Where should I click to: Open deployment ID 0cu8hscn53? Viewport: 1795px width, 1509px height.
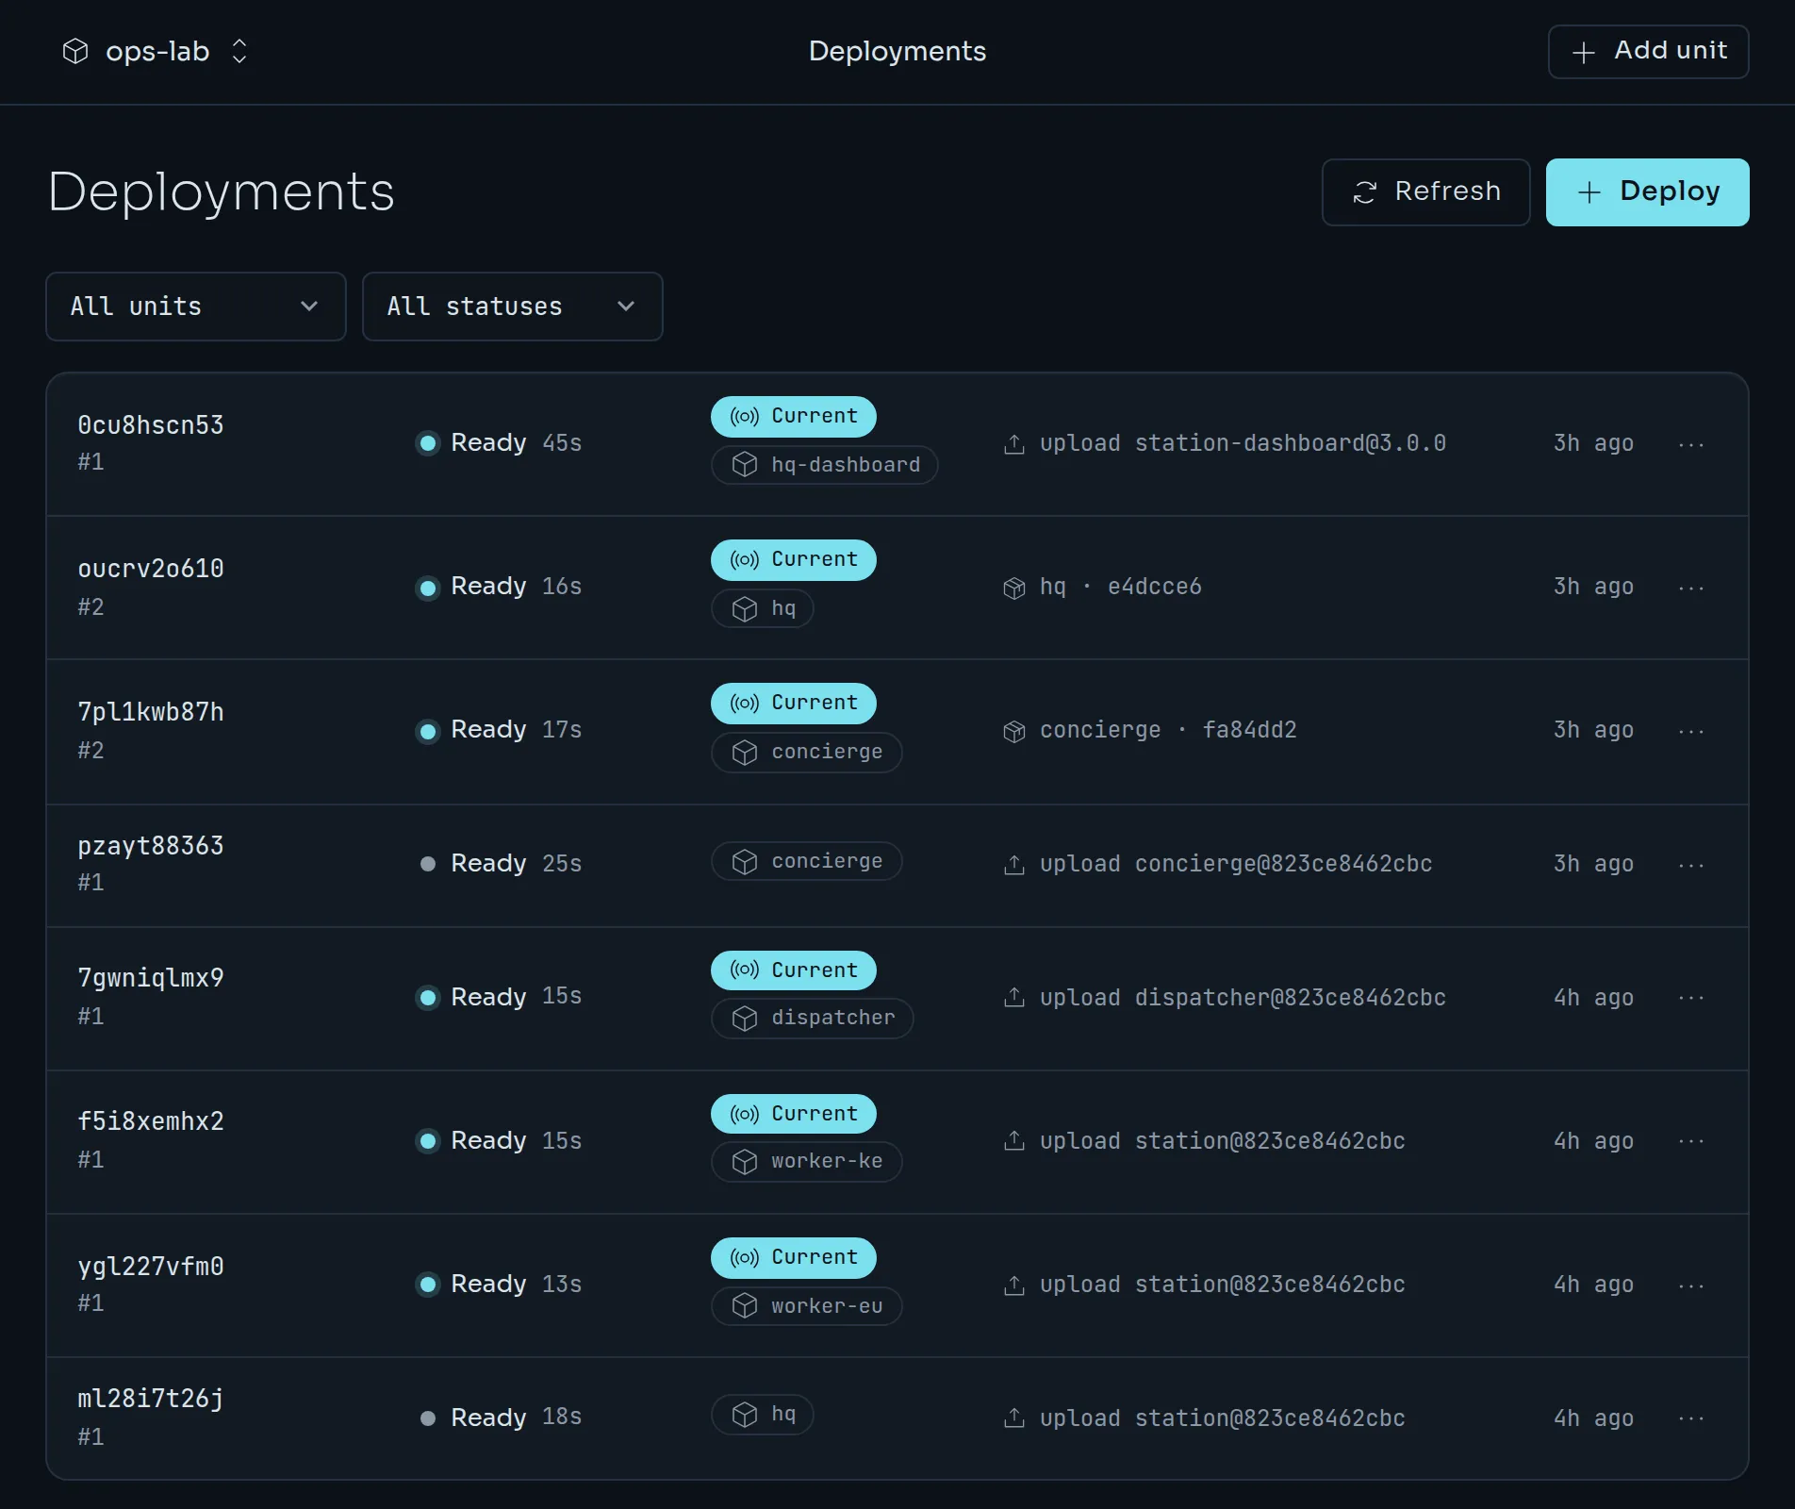[x=151, y=425]
